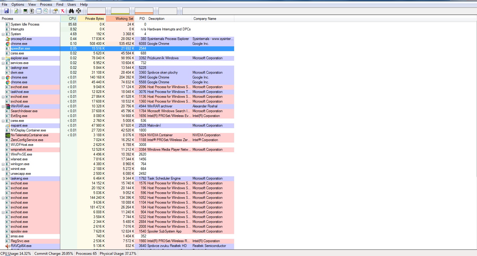Image resolution: width=477 pixels, height=256 pixels.
Task: Sort by the Company Name column header
Action: click(213, 19)
